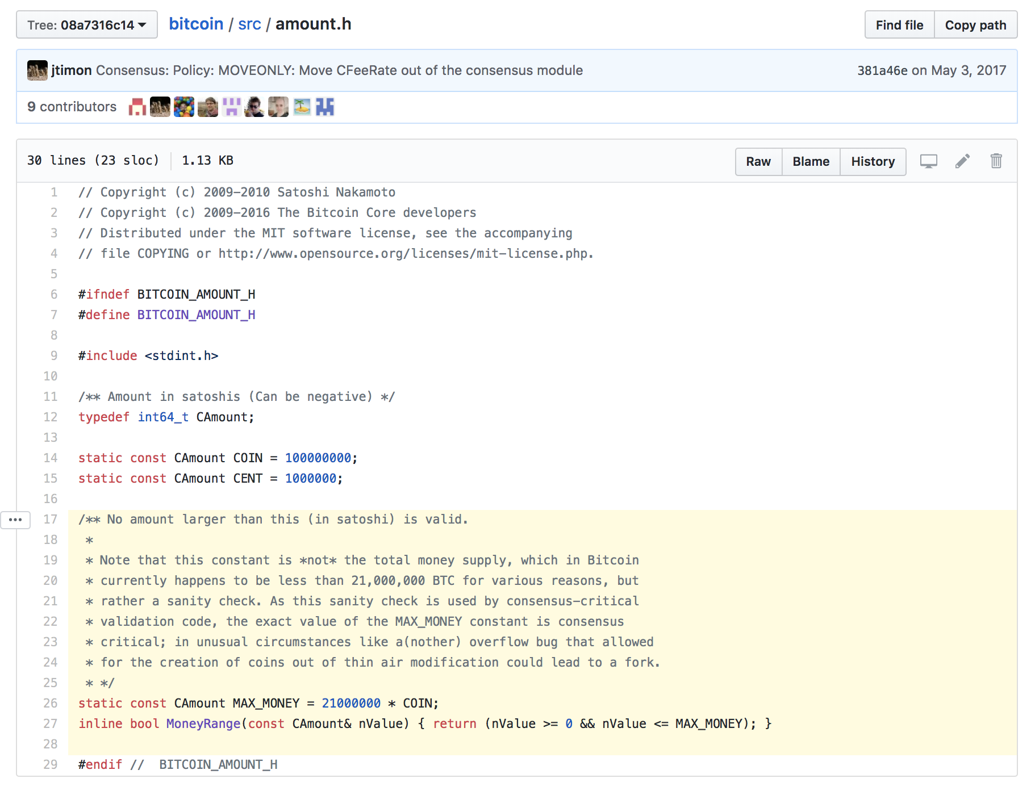Click the pencil edit file icon

(962, 162)
